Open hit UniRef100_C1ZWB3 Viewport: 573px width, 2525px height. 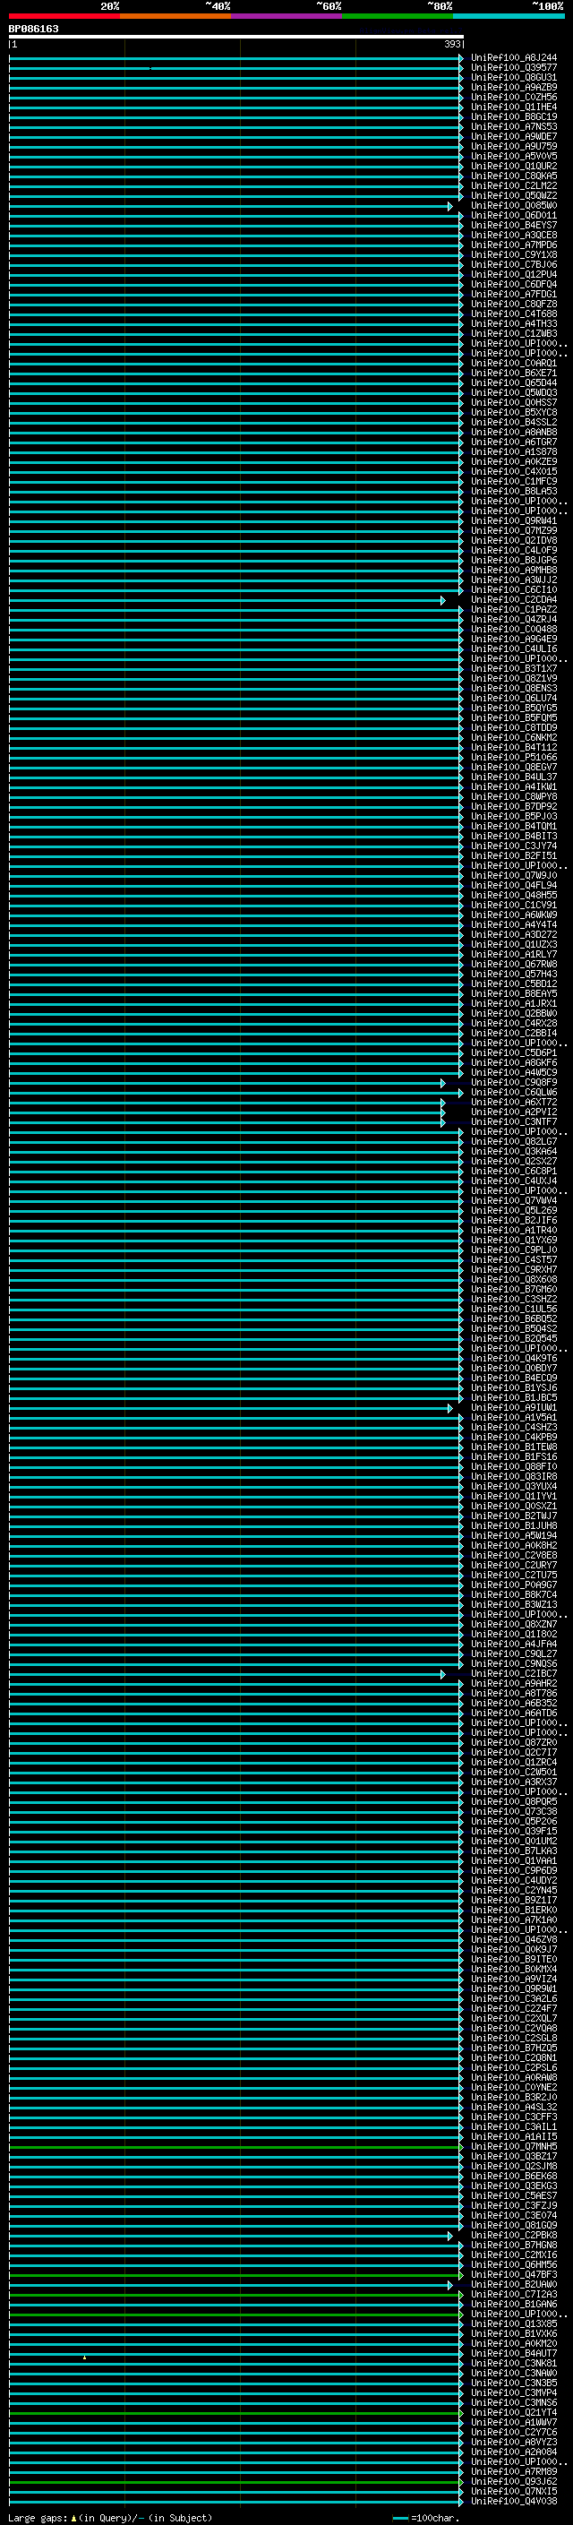point(514,333)
